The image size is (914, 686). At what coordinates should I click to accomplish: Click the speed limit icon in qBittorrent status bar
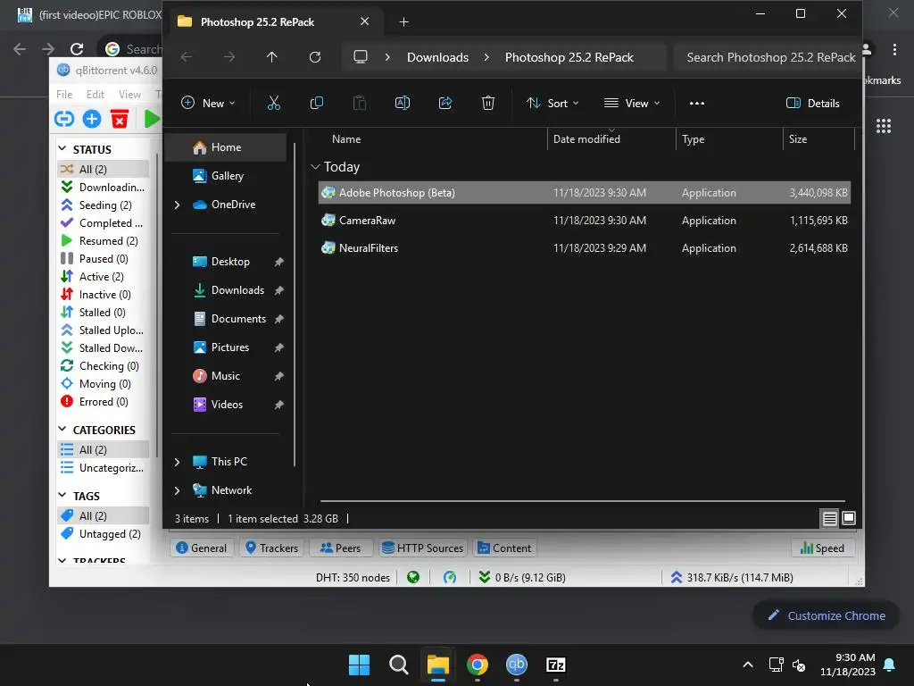pyautogui.click(x=450, y=578)
